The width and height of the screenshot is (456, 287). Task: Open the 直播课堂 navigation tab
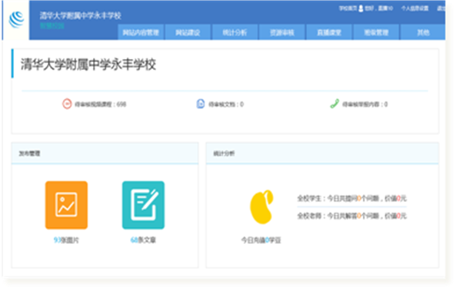click(329, 32)
